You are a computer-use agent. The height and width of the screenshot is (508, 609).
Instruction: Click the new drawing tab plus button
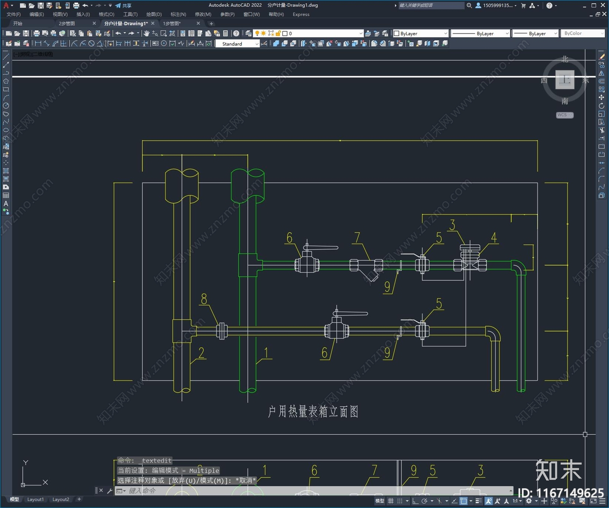[211, 24]
